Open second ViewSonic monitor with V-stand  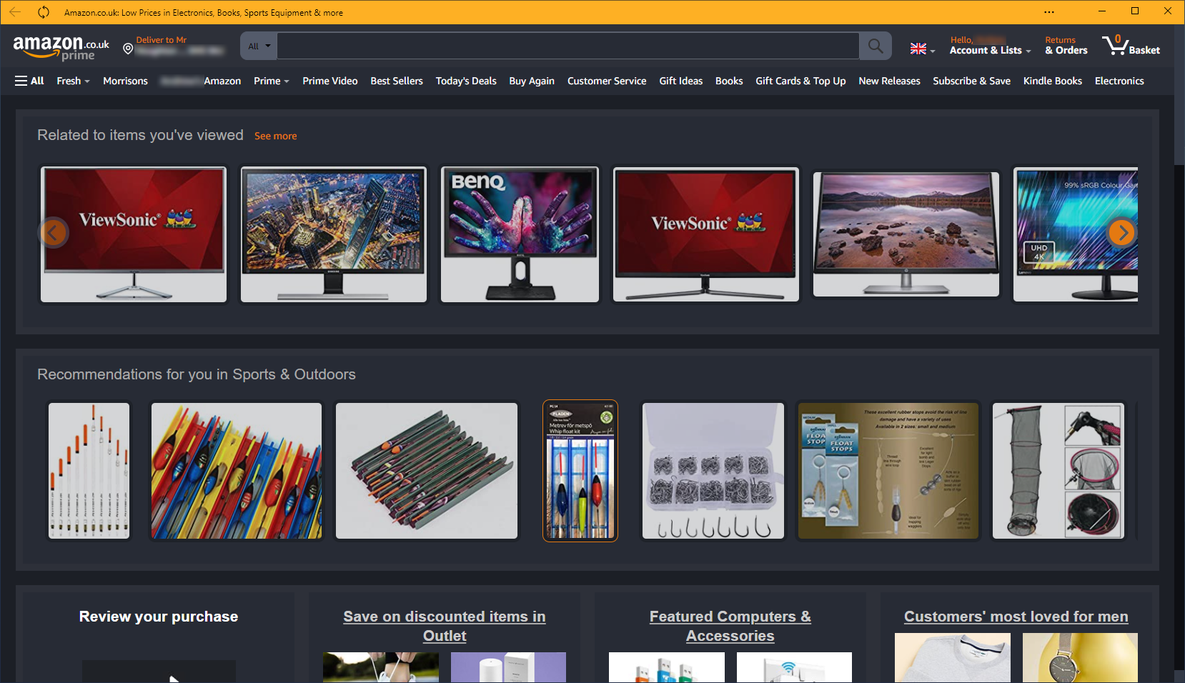(706, 234)
